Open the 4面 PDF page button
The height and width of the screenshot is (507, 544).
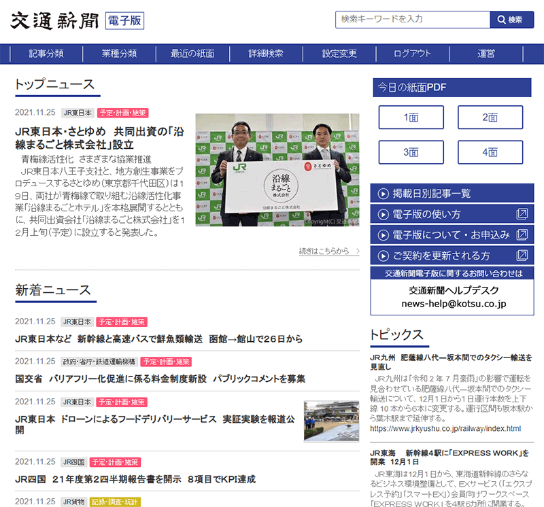click(x=490, y=152)
